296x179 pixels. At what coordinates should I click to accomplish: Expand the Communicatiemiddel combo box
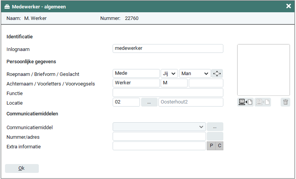[159, 127]
